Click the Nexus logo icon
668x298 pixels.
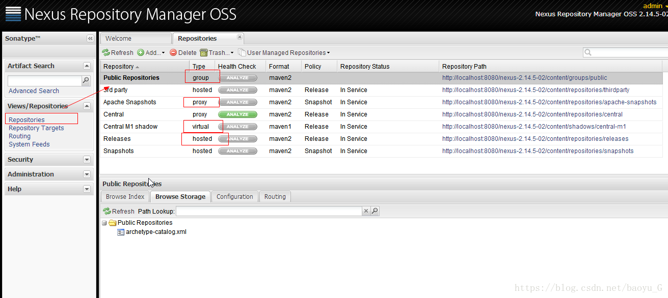pos(13,14)
